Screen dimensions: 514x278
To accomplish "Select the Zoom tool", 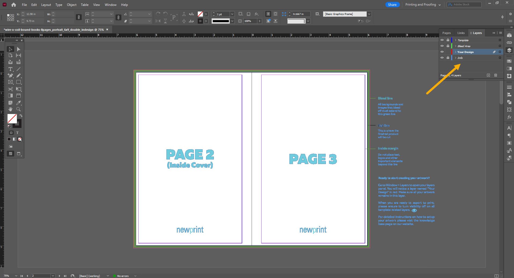I will pyautogui.click(x=18, y=109).
